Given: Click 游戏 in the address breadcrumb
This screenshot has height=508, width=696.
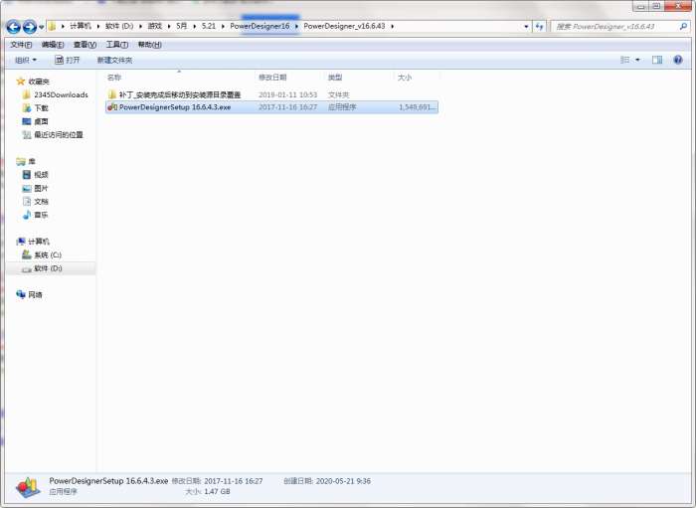Looking at the screenshot, I should click(155, 26).
